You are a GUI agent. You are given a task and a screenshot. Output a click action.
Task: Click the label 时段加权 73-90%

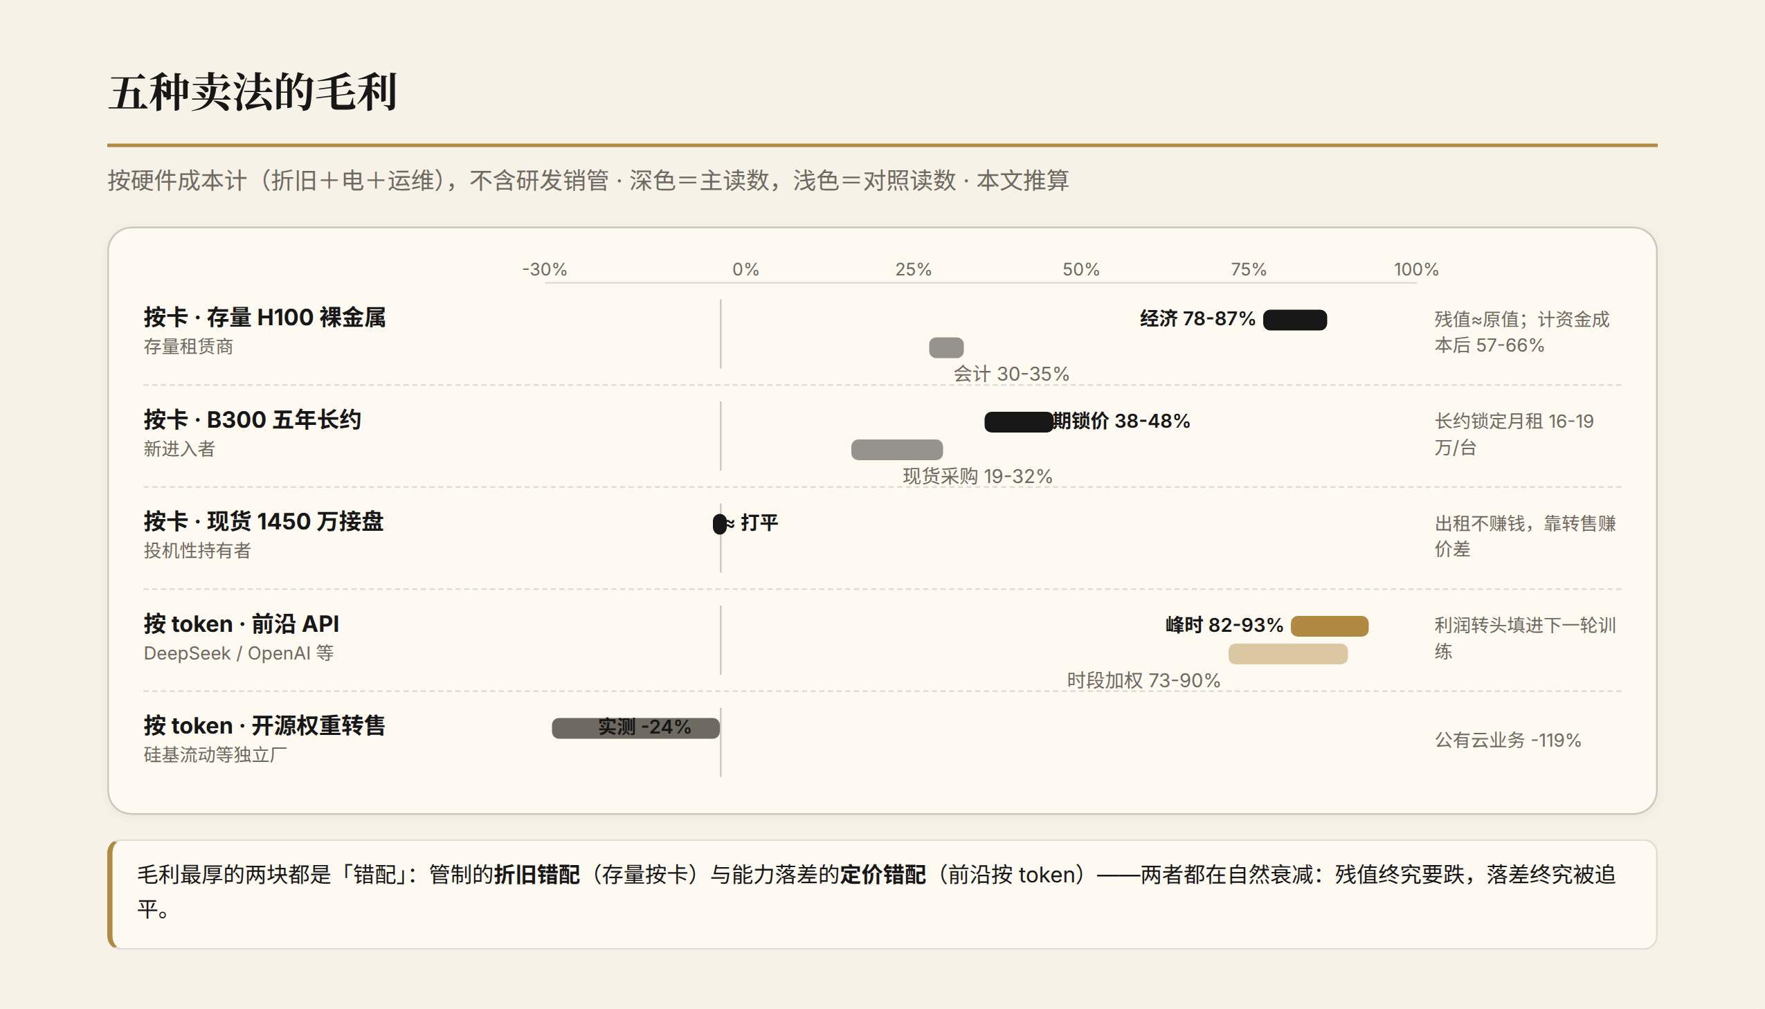point(1143,680)
